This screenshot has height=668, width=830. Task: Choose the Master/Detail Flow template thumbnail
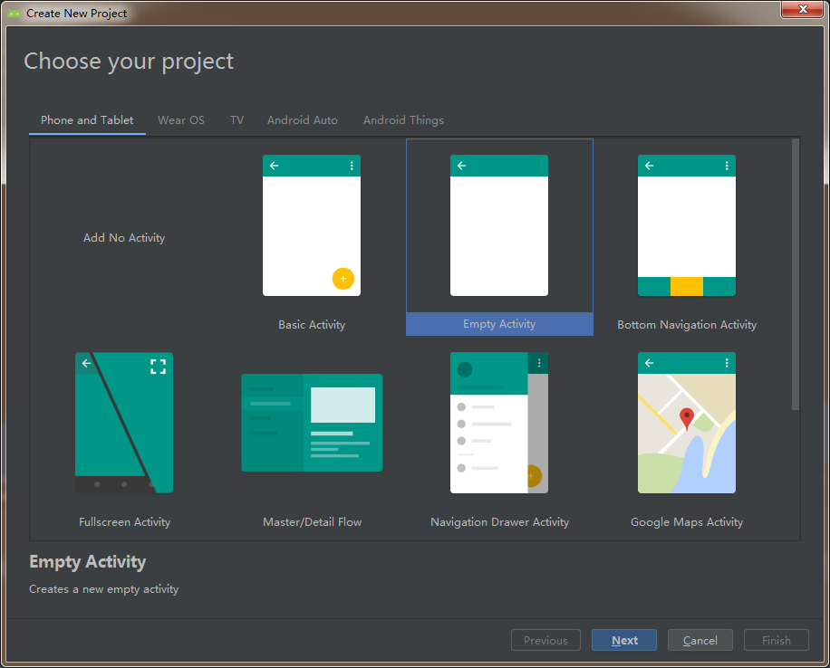312,423
